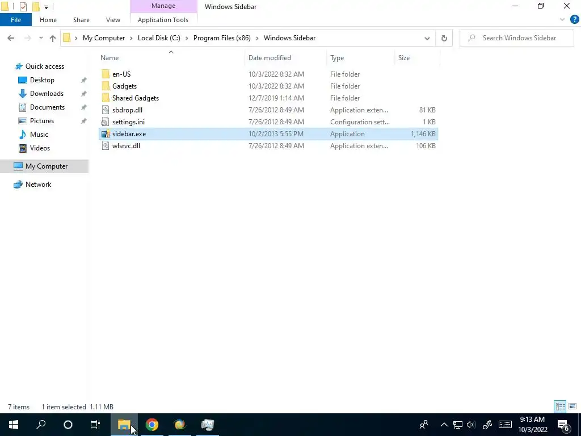Open the Share ribbon tab
Screen dimensions: 581x436
pos(81,20)
